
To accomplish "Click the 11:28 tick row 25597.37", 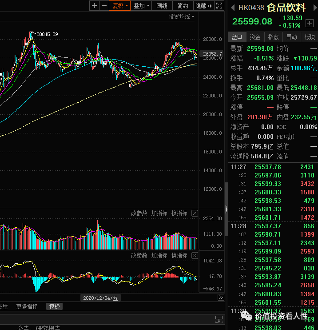I will (273, 226).
